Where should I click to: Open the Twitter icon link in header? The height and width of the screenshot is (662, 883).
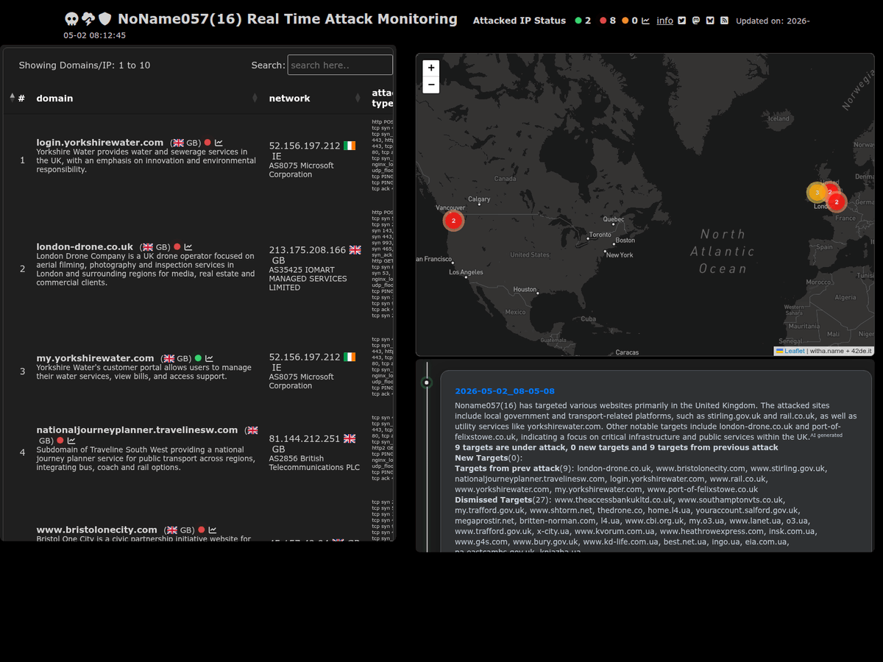pyautogui.click(x=681, y=21)
